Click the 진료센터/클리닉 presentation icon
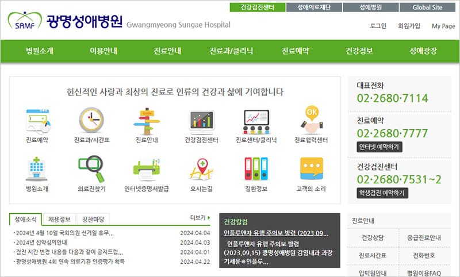The height and width of the screenshot is (277, 460). (256, 120)
